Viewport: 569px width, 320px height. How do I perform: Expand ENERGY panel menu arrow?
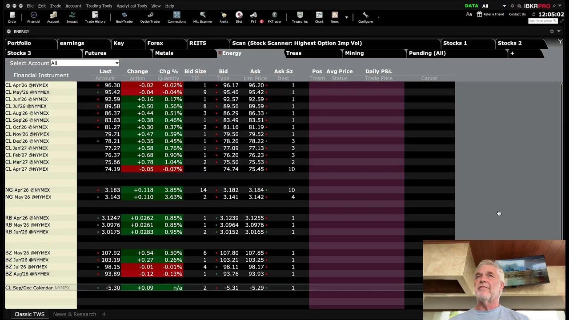pyautogui.click(x=559, y=32)
